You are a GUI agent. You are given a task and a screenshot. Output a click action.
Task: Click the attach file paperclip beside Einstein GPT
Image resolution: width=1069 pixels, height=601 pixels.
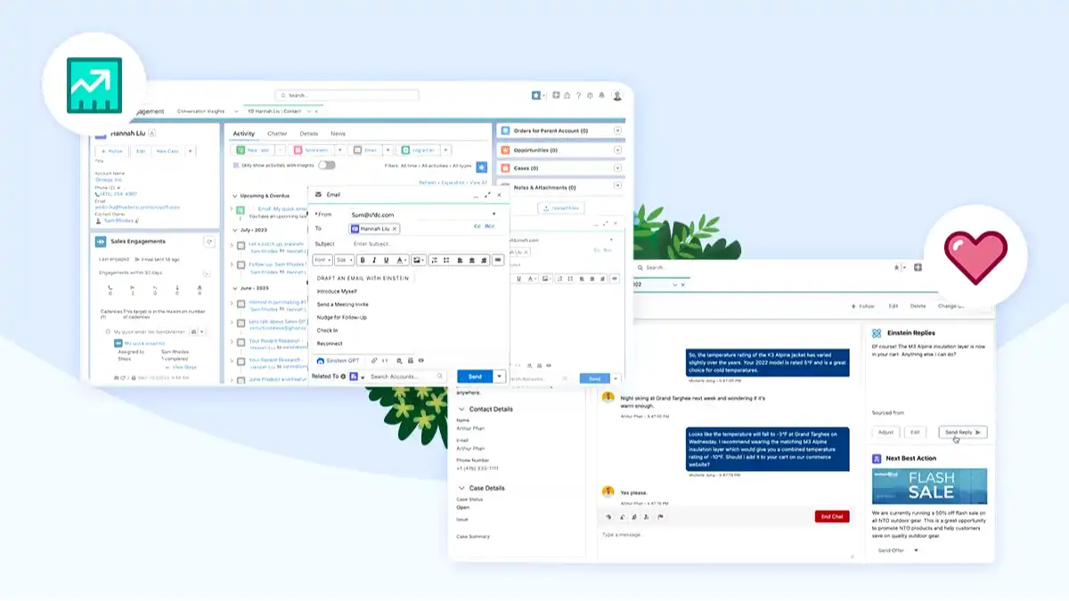374,361
